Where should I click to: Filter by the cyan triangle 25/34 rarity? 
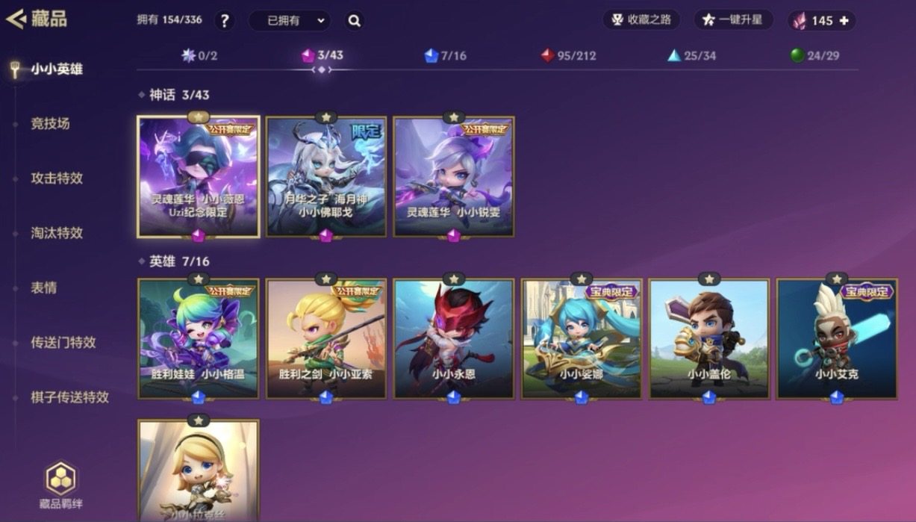click(691, 55)
